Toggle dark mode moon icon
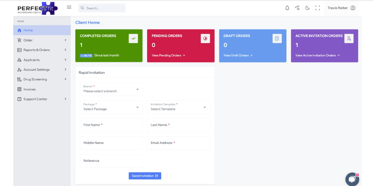Image resolution: width=373 pixels, height=186 pixels. coord(307,8)
